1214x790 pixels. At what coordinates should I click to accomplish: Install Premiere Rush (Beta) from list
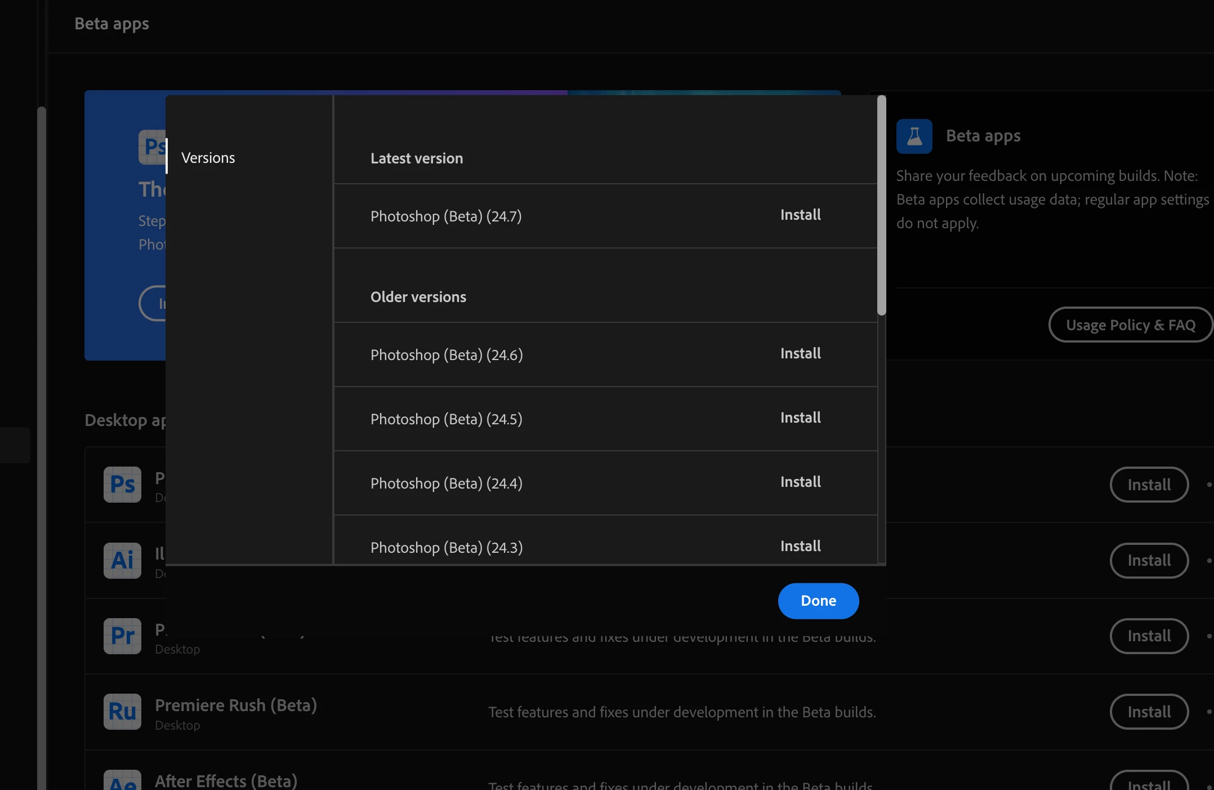1149,712
